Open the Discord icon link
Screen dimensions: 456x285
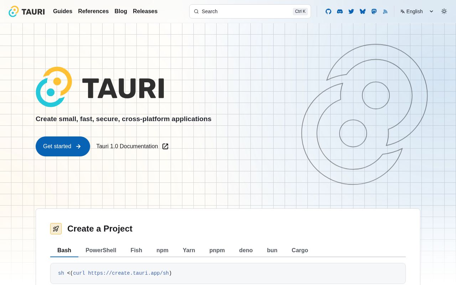340,11
